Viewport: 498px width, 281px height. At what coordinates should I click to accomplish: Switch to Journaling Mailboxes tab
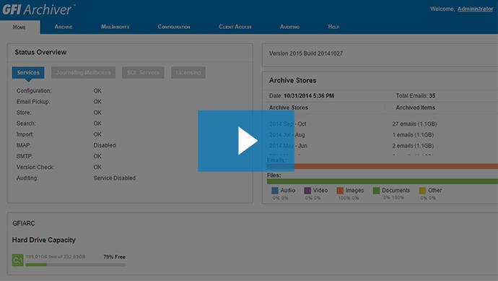(83, 72)
